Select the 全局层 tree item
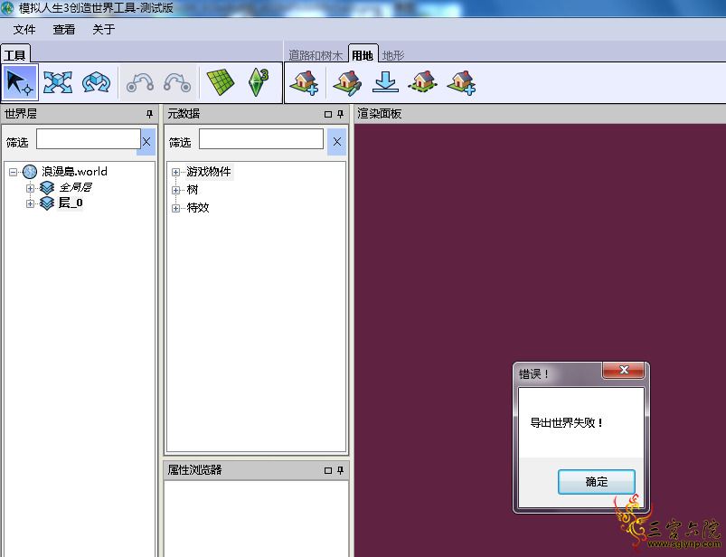 75,187
